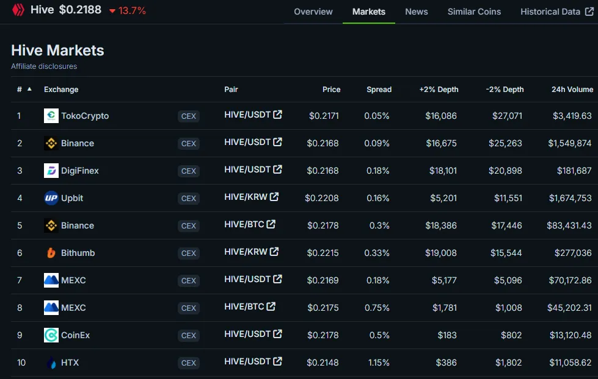Open the TokoCrypto exchange name link
The height and width of the screenshot is (379, 598).
point(85,116)
